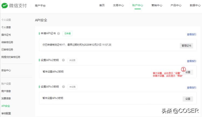Open help icon beside 设置APIv3密钥
This screenshot has height=117, width=202.
click(x=63, y=87)
